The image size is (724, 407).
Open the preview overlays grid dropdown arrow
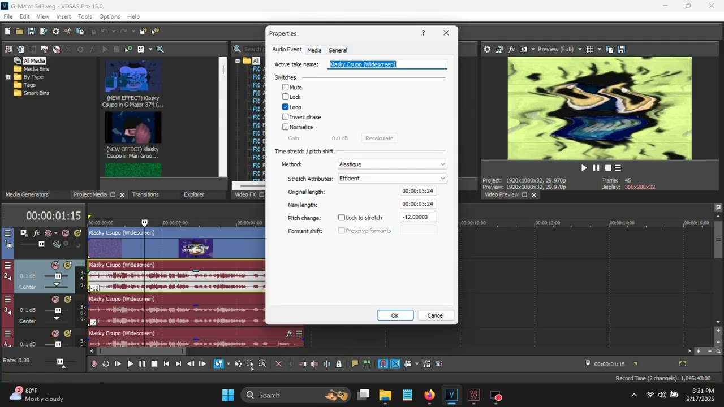[600, 49]
